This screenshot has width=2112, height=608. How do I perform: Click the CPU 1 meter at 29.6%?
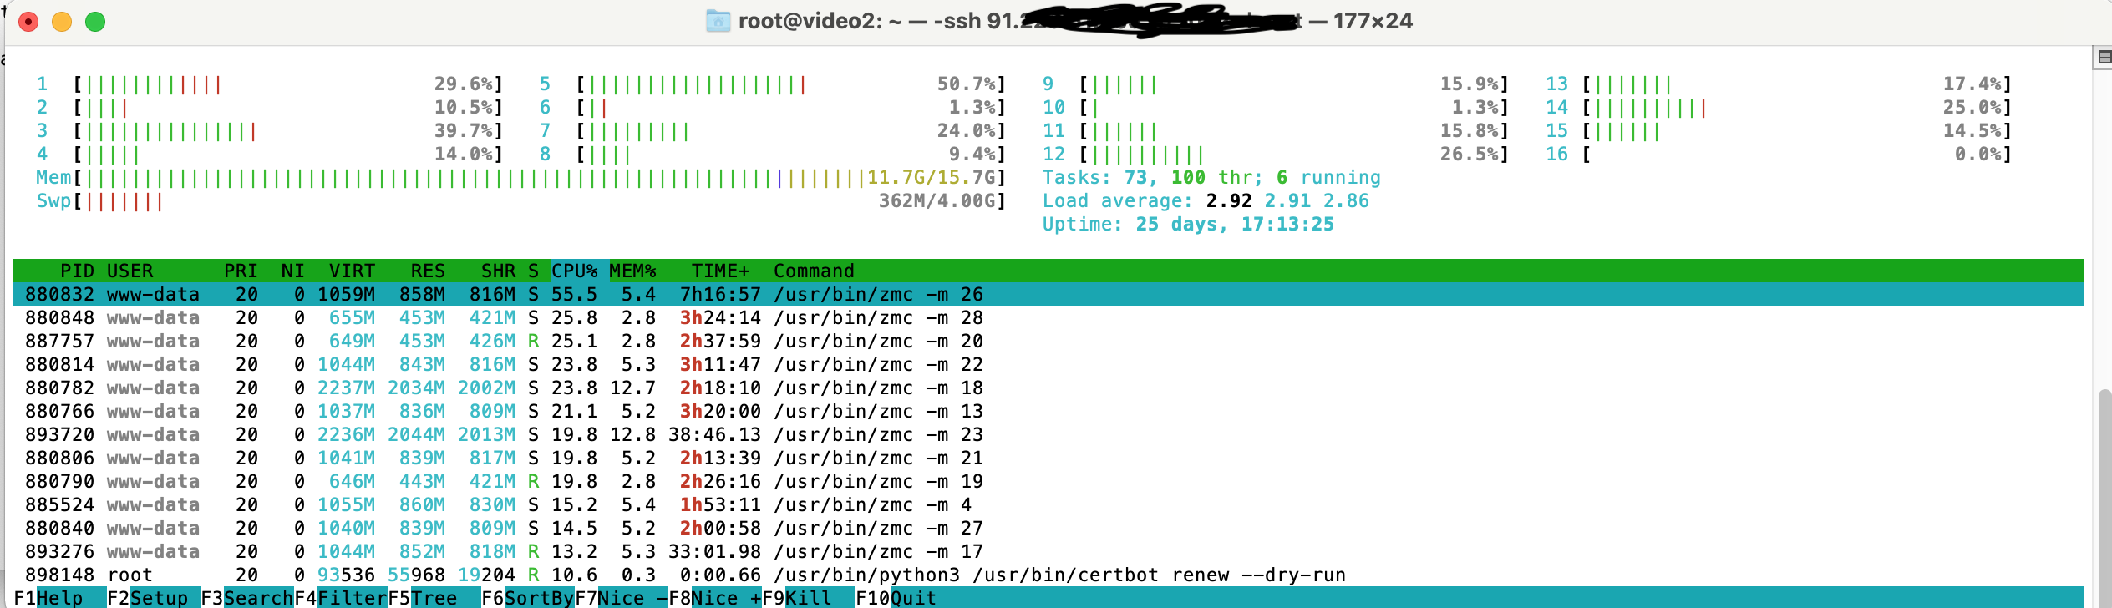[269, 84]
